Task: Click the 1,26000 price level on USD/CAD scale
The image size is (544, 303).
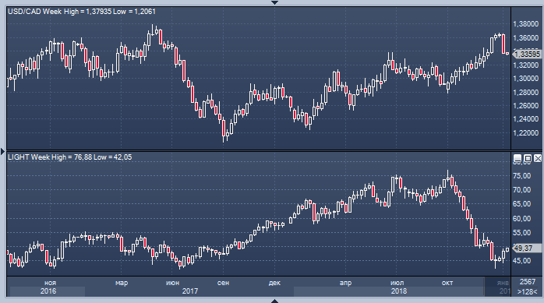Action: 525,105
